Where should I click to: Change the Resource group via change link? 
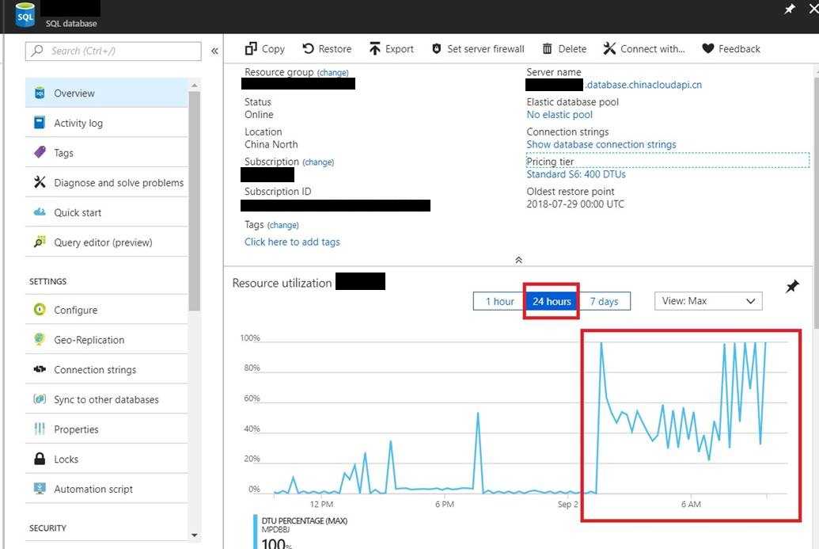(x=332, y=73)
